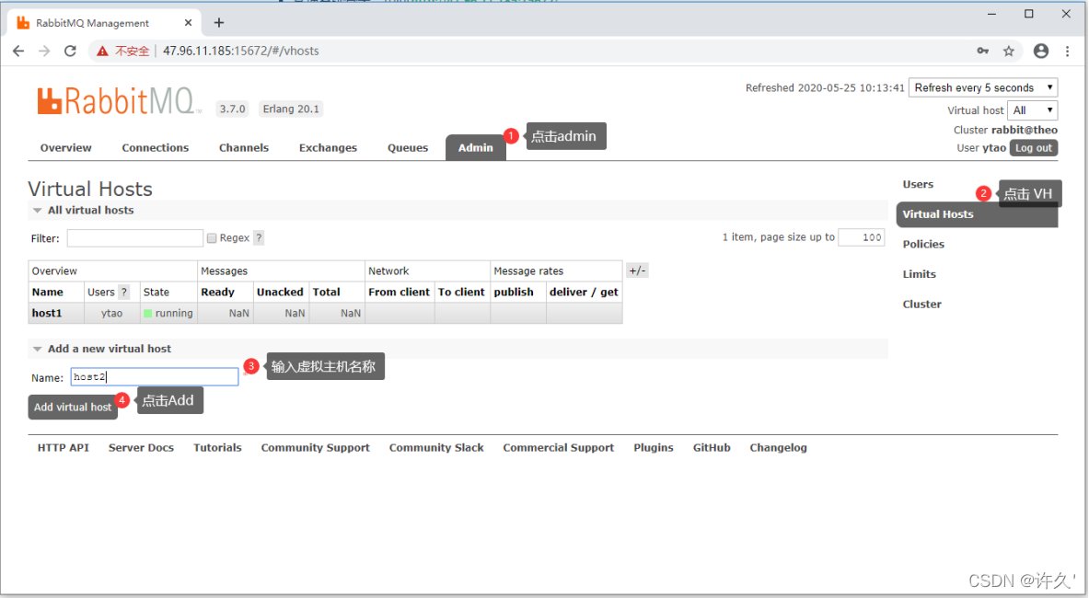This screenshot has height=598, width=1089.
Task: Sort by the Ready column header
Action: tap(217, 292)
